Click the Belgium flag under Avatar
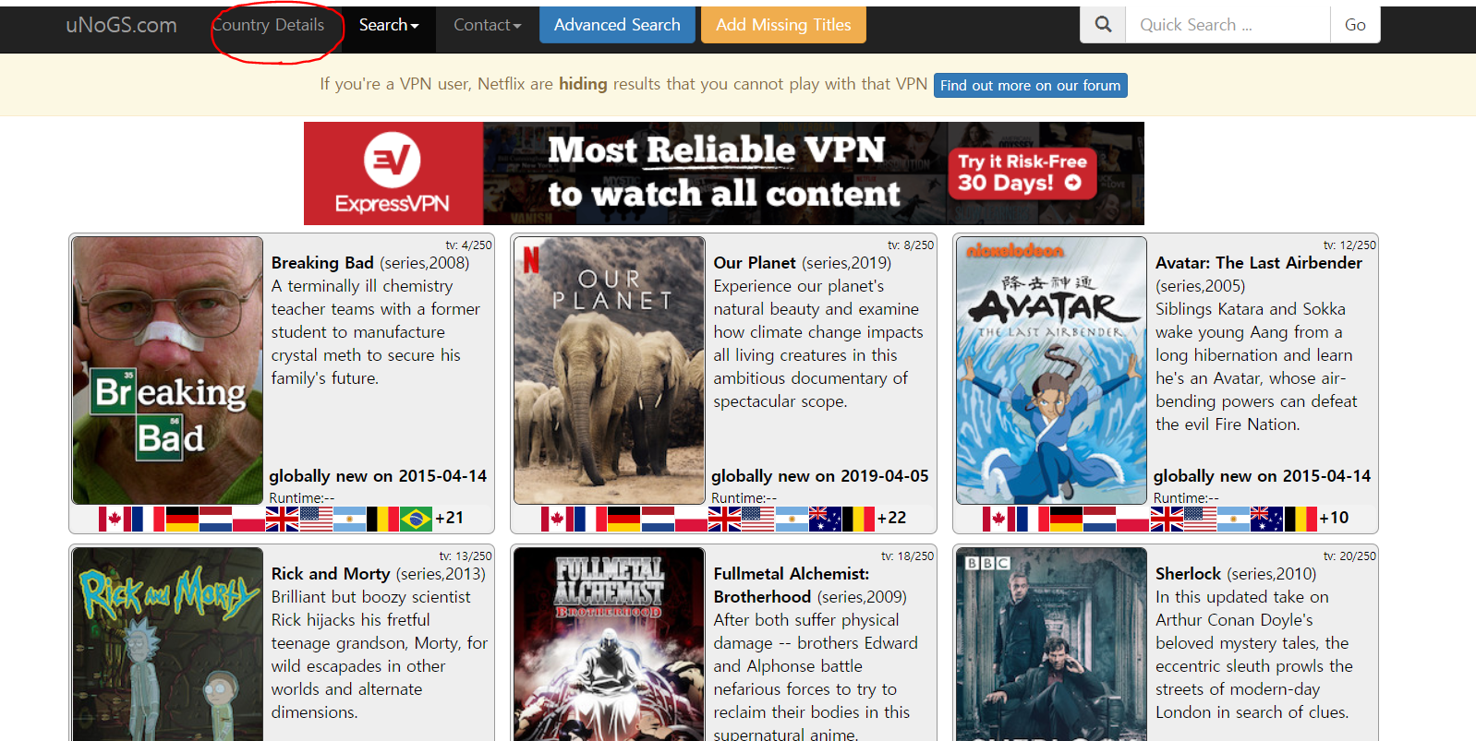The image size is (1476, 741). [1301, 519]
